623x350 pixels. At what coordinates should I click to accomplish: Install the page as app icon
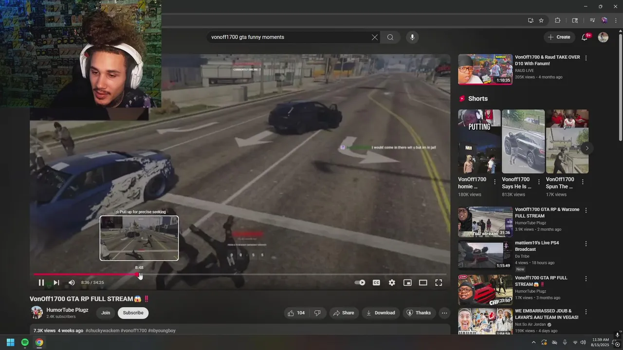click(531, 20)
